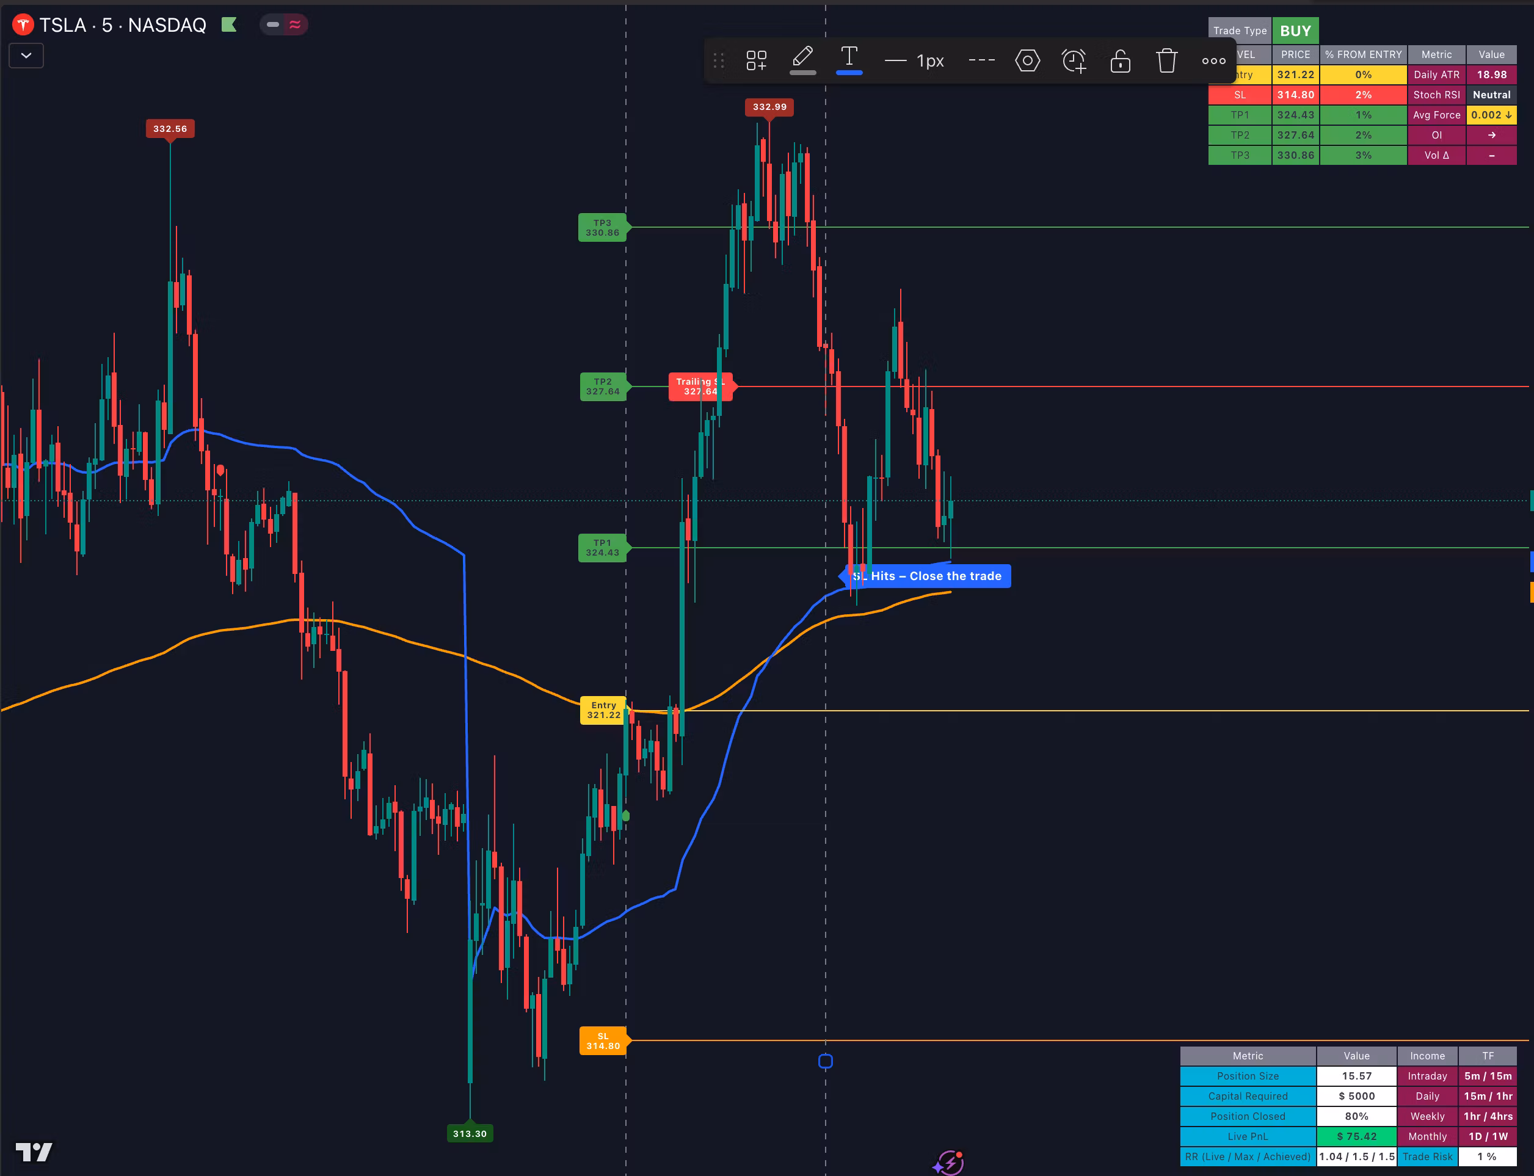Click the Neutral value cell
This screenshot has width=1534, height=1176.
coord(1491,95)
